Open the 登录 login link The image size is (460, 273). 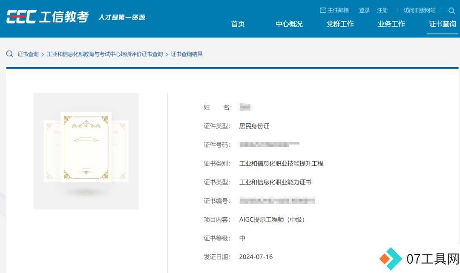[364, 10]
